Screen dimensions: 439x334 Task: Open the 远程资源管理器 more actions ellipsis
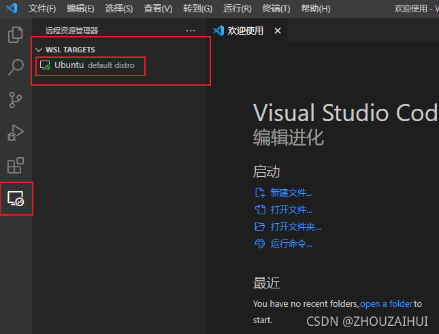(x=191, y=31)
